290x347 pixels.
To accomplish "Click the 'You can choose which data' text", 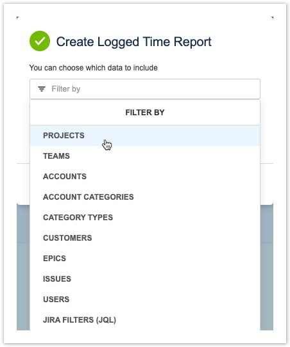I will coord(93,67).
